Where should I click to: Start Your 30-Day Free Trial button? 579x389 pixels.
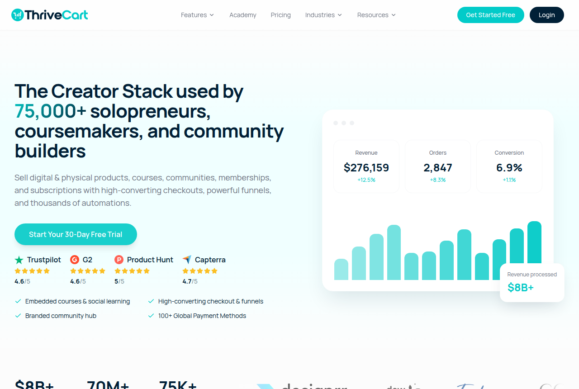[76, 234]
